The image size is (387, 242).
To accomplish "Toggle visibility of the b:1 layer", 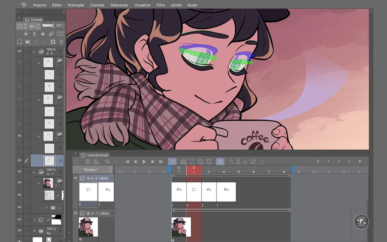I will (19, 172).
